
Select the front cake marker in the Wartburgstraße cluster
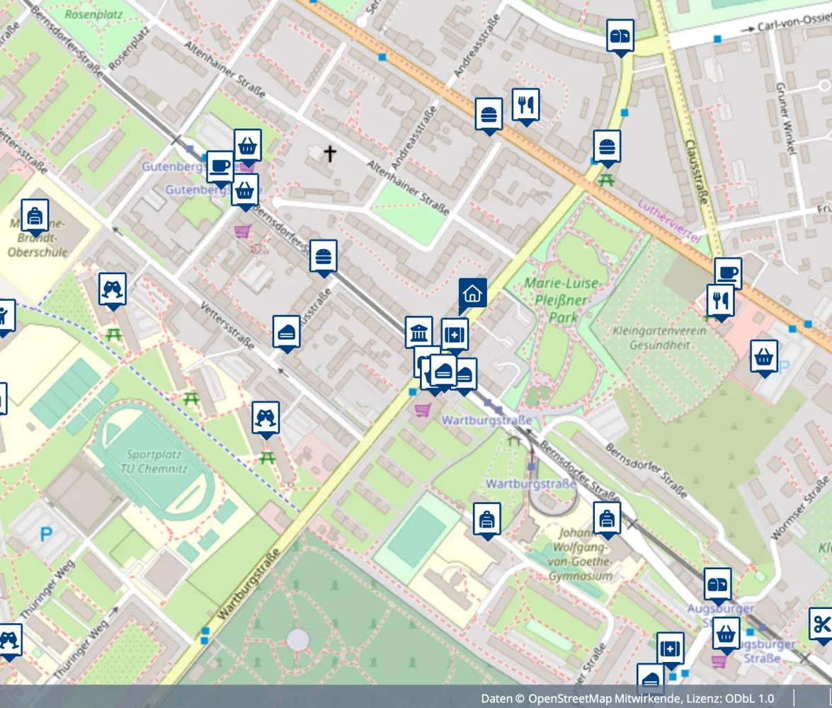tap(443, 372)
